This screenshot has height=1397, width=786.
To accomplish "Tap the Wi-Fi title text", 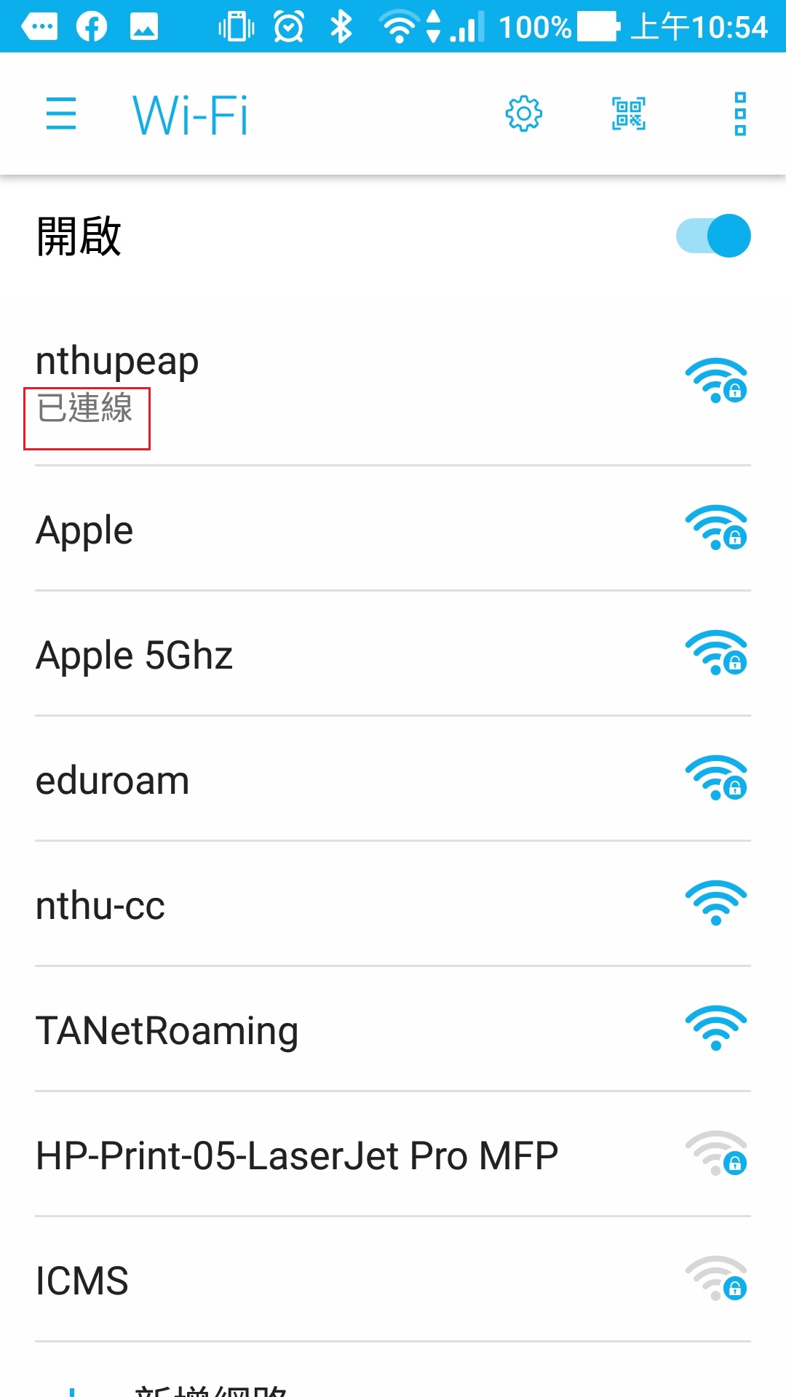I will click(190, 115).
